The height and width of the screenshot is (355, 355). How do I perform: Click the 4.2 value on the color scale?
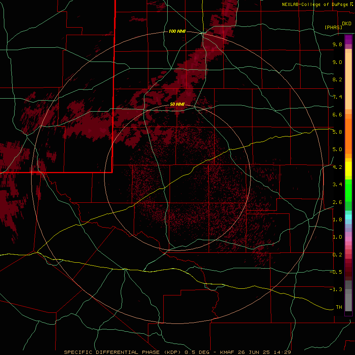click(x=337, y=167)
